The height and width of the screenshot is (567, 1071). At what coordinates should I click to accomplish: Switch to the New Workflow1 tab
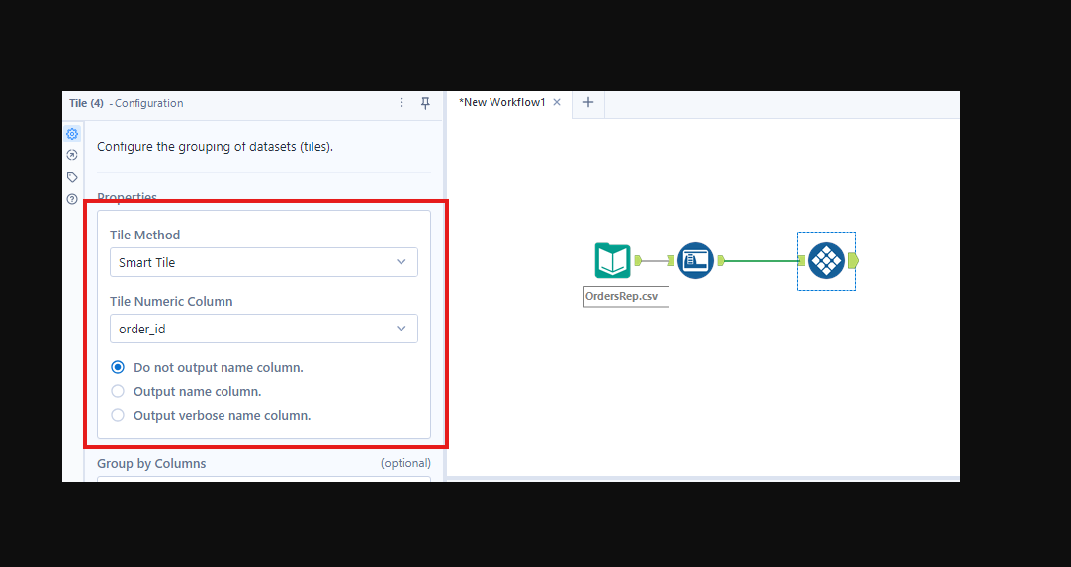[x=502, y=103]
